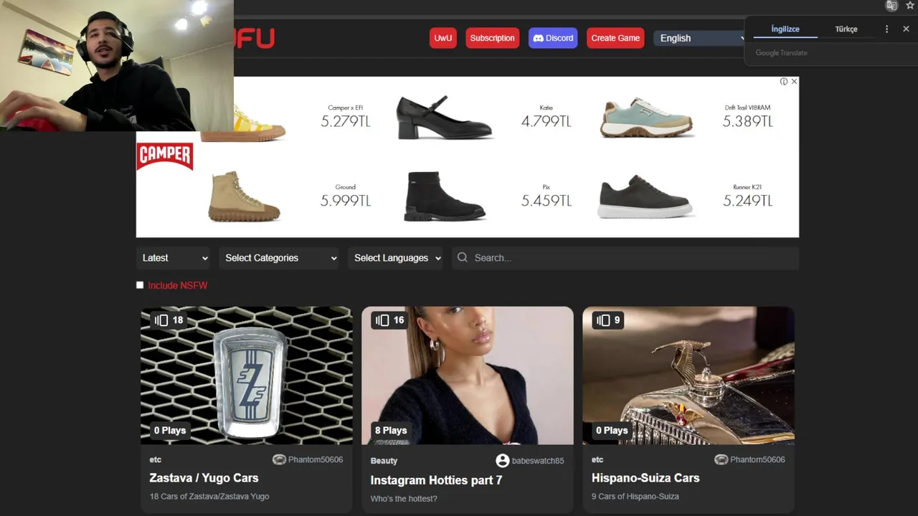
Task: Bookmark this page with the star icon
Action: (910, 6)
